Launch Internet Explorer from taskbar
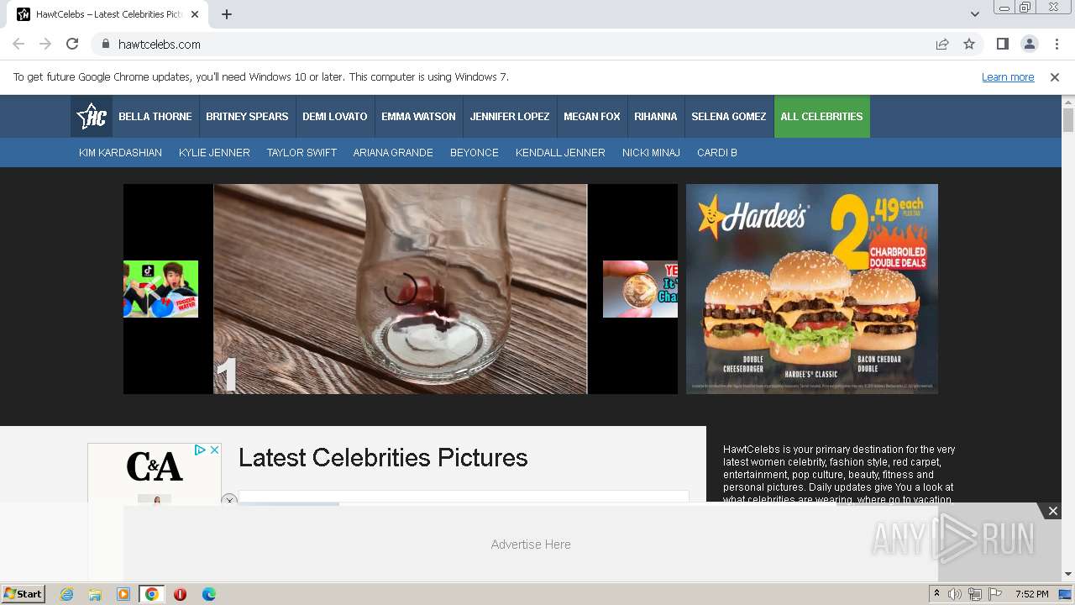Screen dimensions: 1075x605 66,594
